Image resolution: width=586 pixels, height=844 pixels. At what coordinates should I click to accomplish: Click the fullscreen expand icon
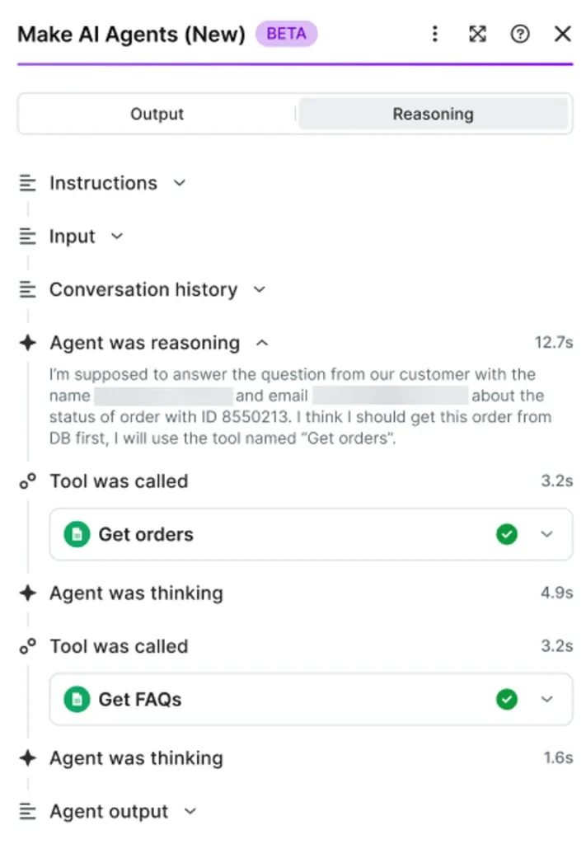[477, 34]
